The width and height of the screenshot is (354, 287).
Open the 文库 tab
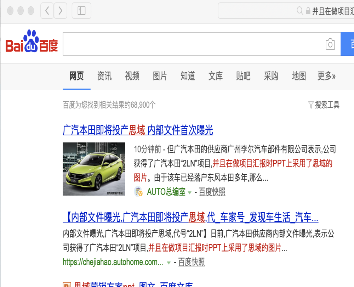[215, 76]
